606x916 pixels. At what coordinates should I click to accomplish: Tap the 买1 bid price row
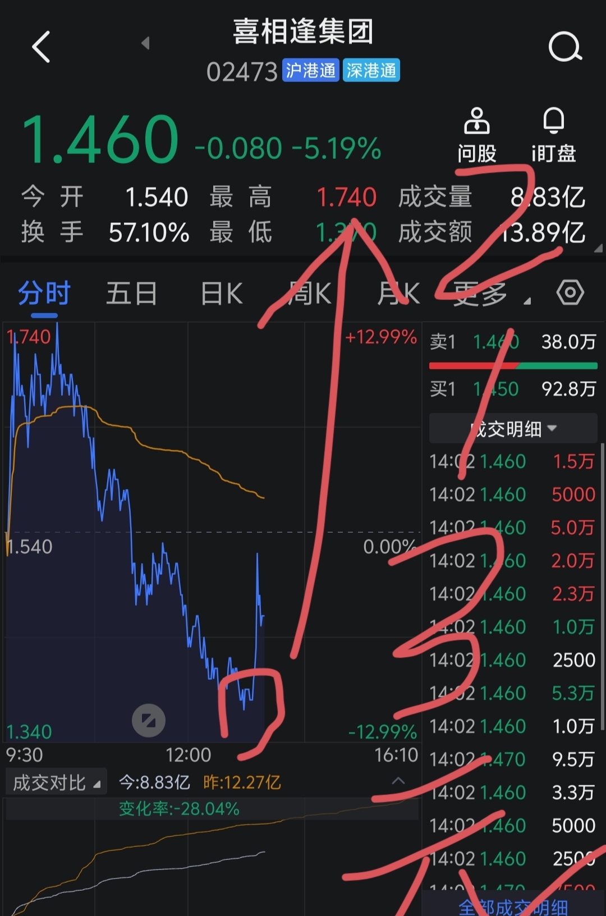click(x=513, y=388)
